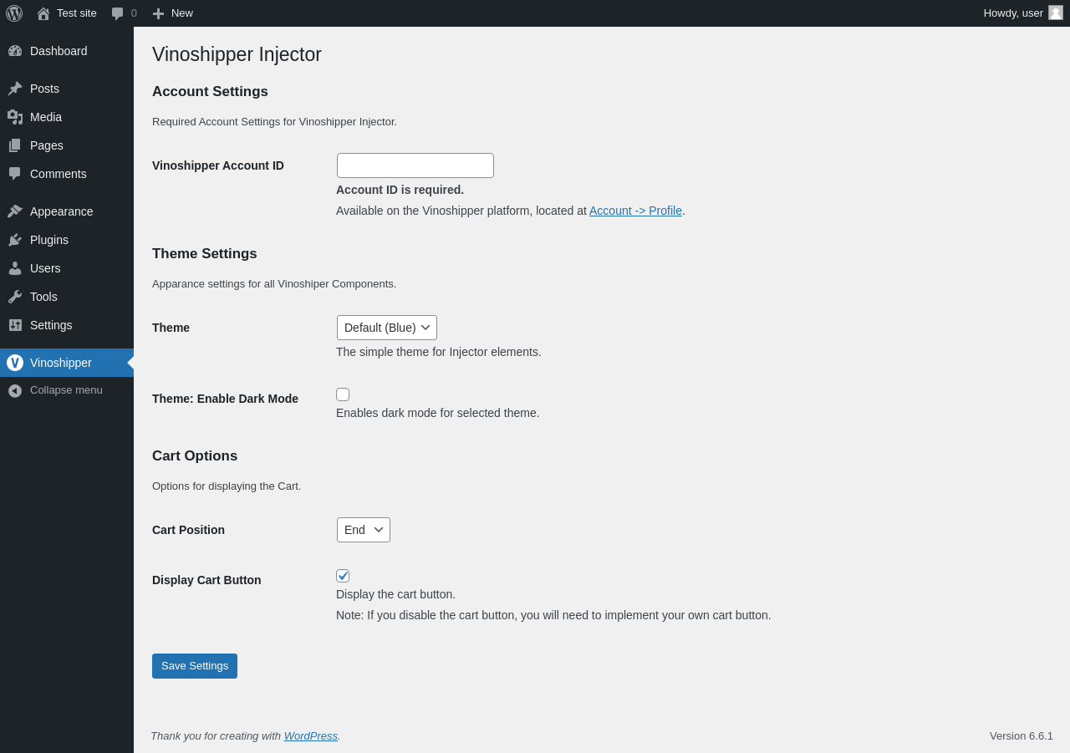Click the Theme: Enable Dark Mode label
Viewport: 1070px width, 753px height.
point(225,399)
